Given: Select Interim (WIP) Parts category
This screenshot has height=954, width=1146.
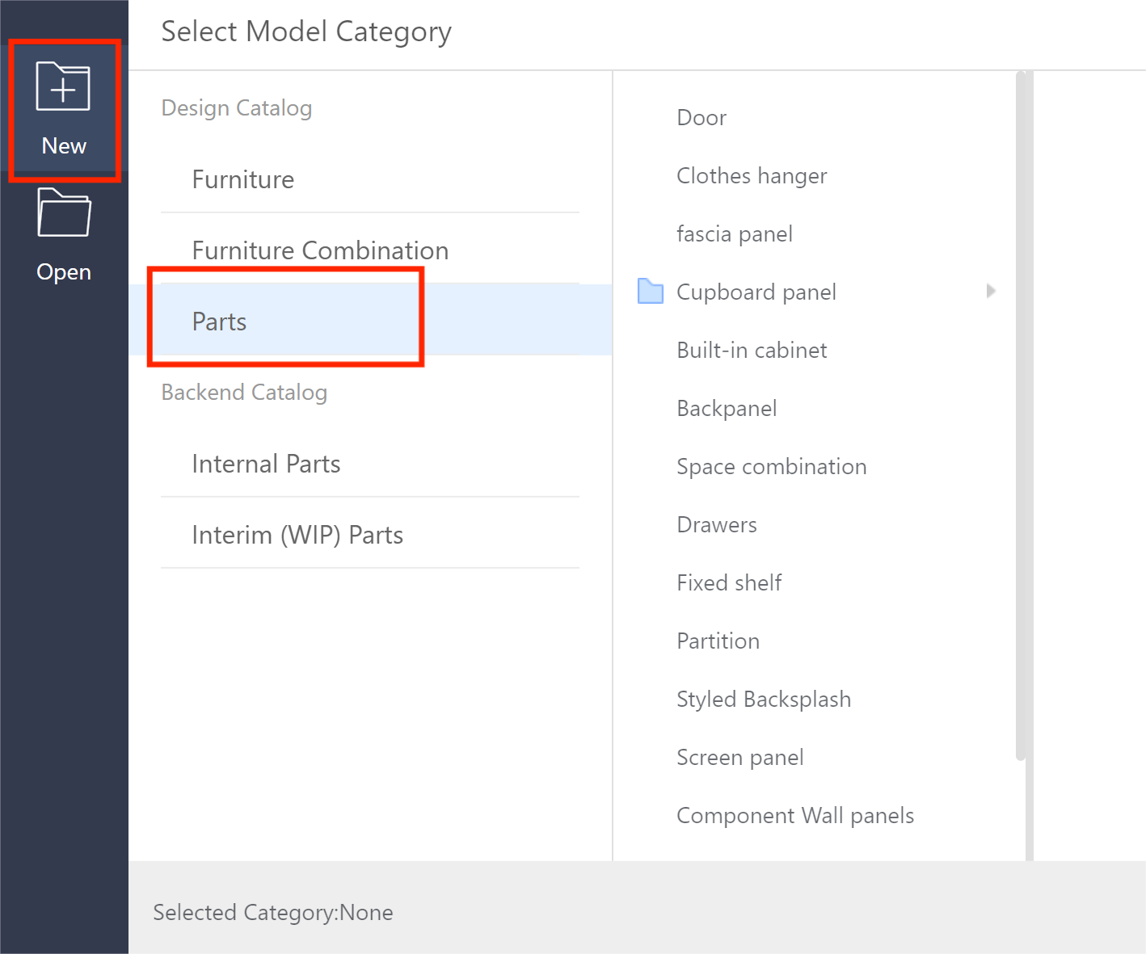Looking at the screenshot, I should click(297, 535).
